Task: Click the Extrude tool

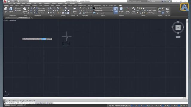Action: [x=11, y=10]
